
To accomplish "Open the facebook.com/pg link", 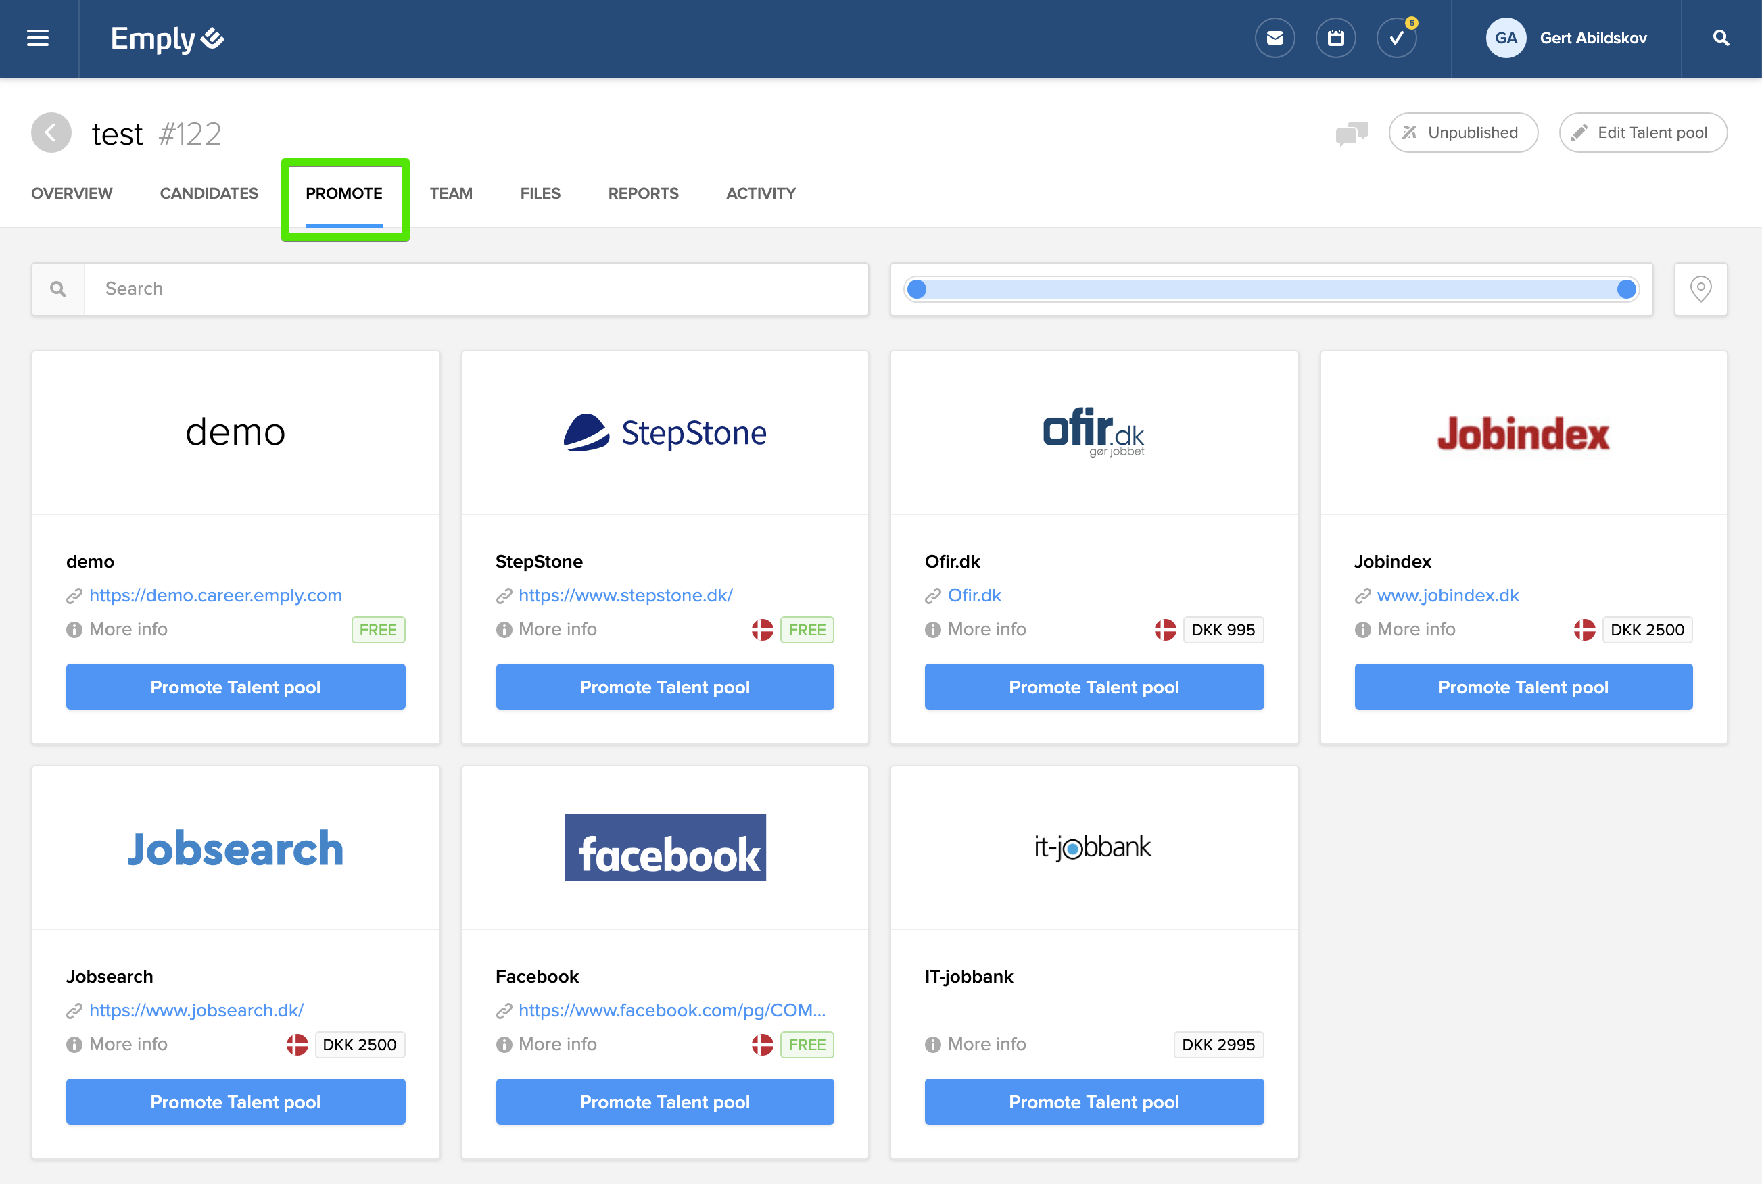I will click(x=672, y=1011).
